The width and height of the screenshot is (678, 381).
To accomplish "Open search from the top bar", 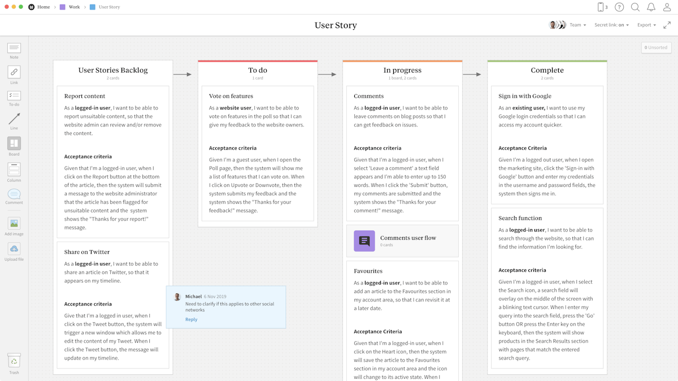I will point(635,7).
